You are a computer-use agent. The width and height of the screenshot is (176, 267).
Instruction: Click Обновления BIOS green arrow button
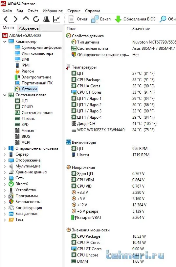click(135, 19)
